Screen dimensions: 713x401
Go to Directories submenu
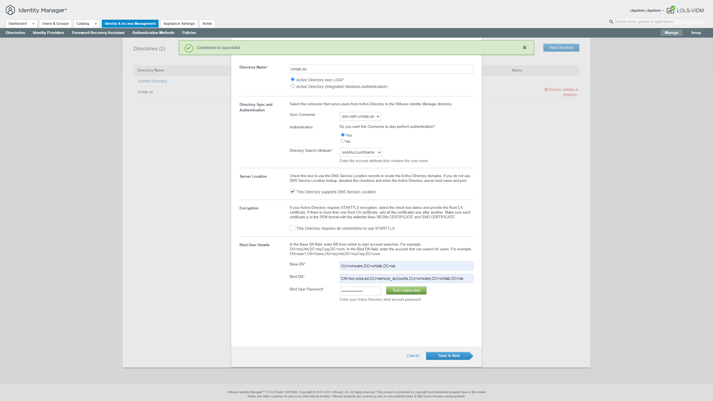(15, 33)
